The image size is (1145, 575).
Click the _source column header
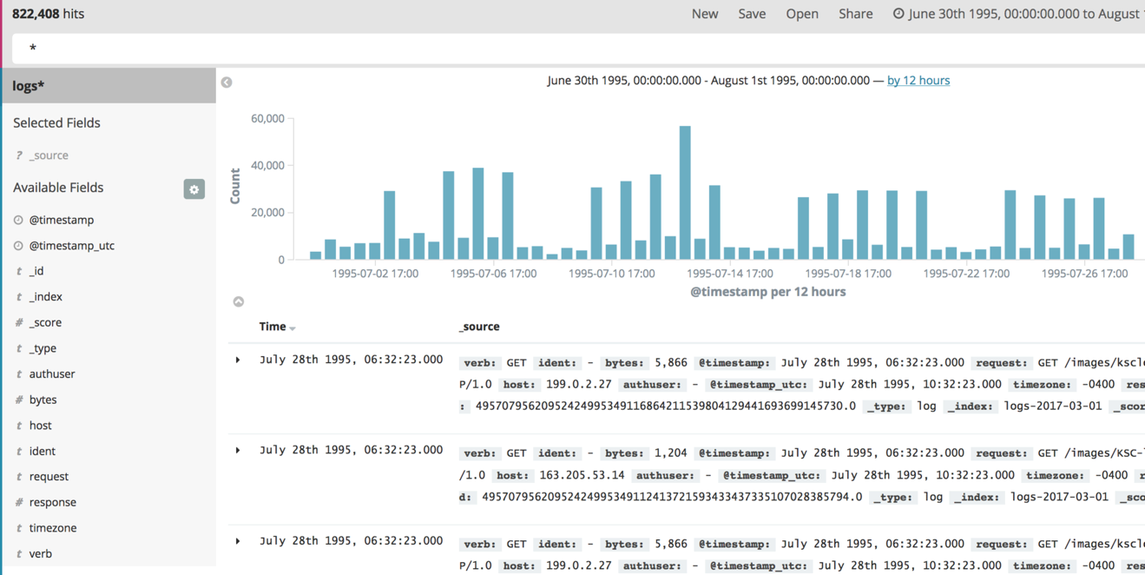tap(479, 327)
